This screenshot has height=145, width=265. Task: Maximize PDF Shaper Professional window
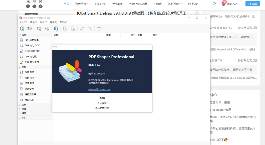click(197, 18)
